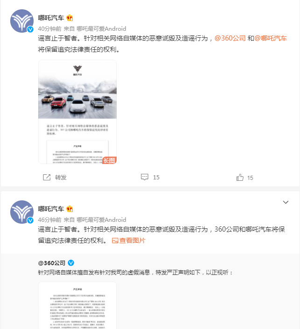Image resolution: width=300 pixels, height=329 pixels.
Task: Open the orange @哪吒汽车 mention link
Action: coord(271,38)
